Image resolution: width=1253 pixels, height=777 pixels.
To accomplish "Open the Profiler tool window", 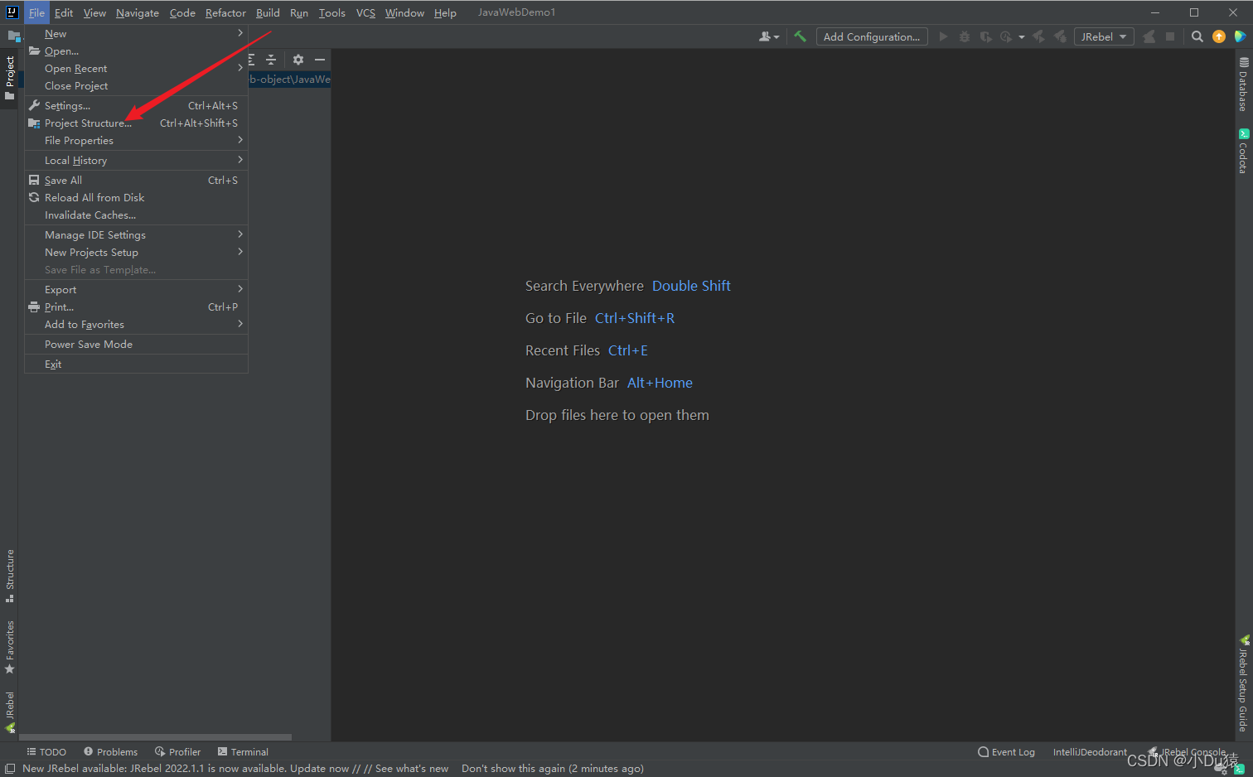I will pyautogui.click(x=177, y=752).
